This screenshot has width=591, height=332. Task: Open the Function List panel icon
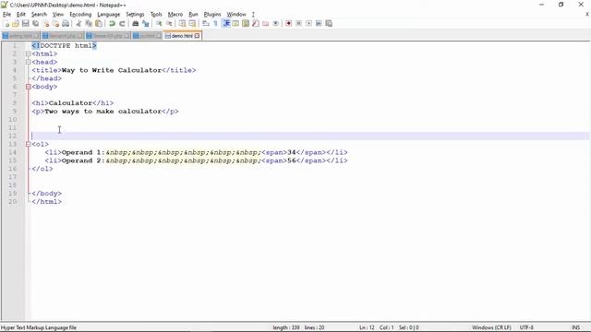255,23
